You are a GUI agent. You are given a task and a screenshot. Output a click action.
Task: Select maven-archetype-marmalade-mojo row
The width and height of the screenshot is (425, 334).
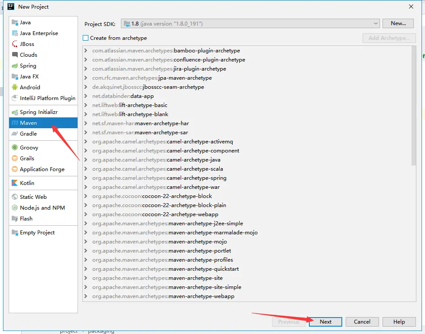click(x=175, y=232)
